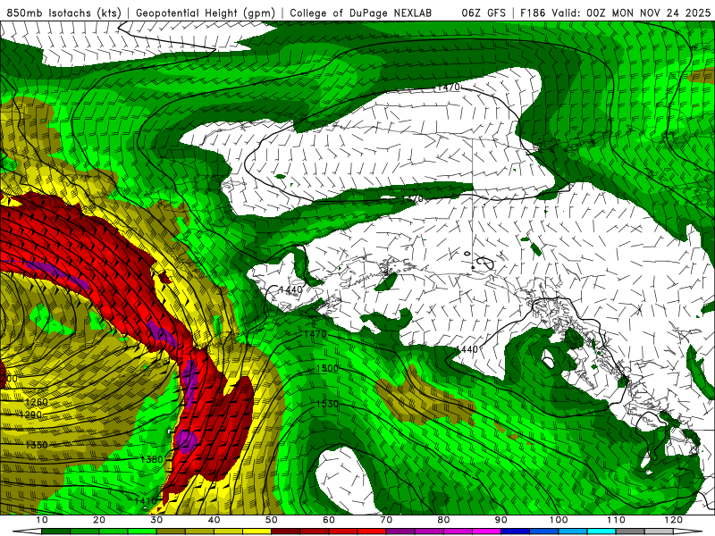Click the color scale value 40
Screen dimensions: 715x536
(x=214, y=520)
